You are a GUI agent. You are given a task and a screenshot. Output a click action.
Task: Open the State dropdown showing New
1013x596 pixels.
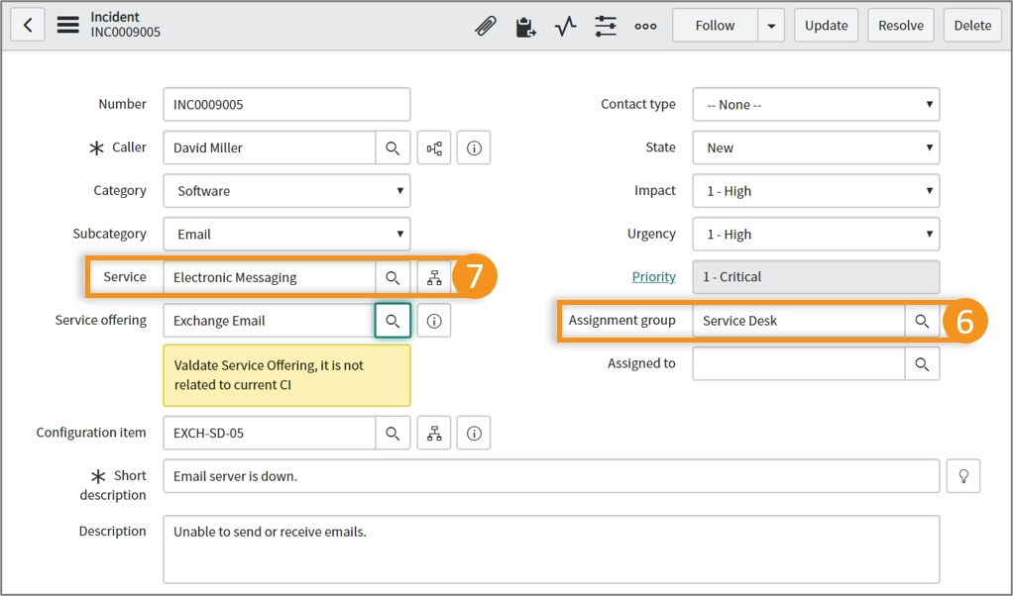[816, 148]
